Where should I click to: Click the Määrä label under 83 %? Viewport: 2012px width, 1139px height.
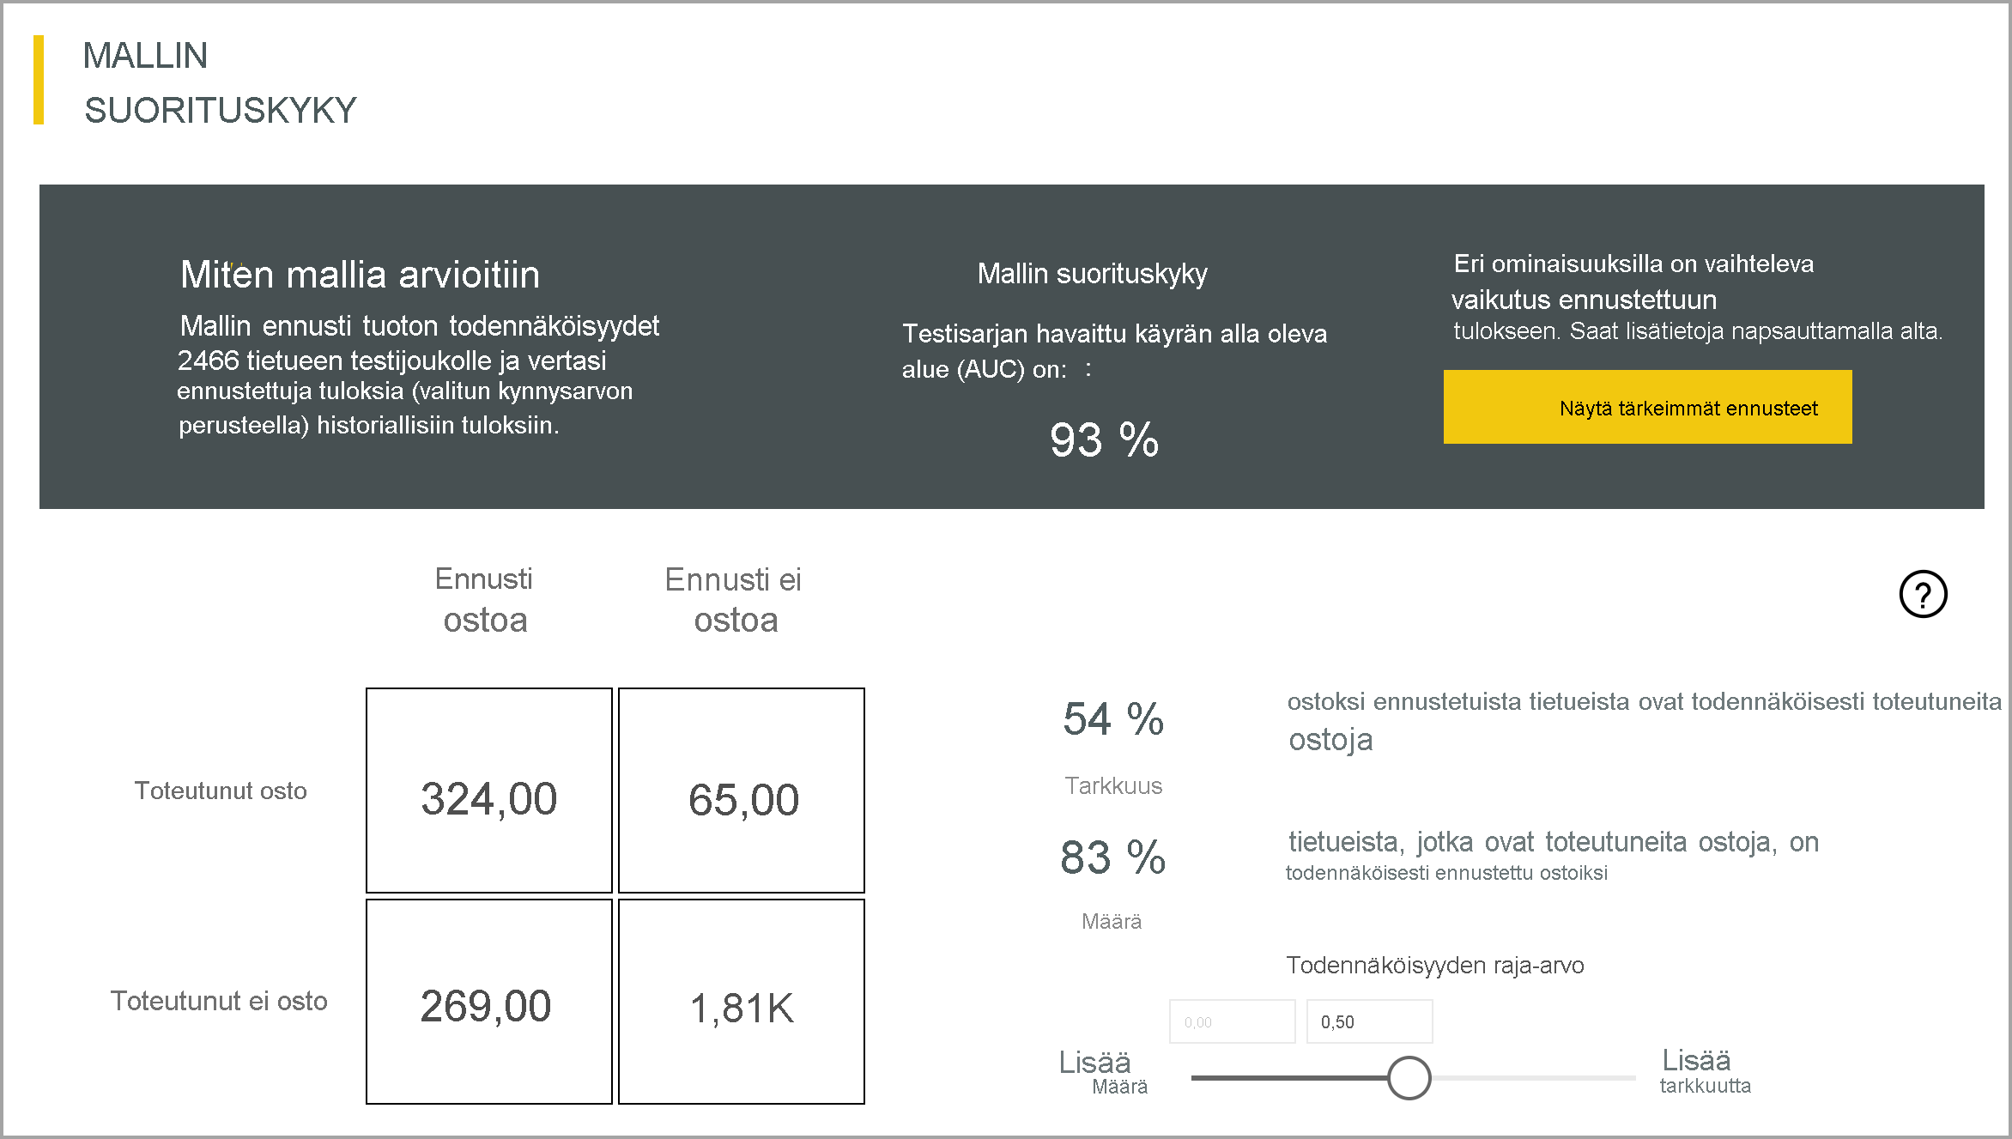[x=1112, y=921]
